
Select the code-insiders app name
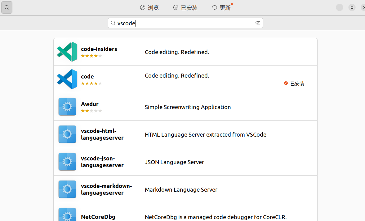pyautogui.click(x=99, y=49)
